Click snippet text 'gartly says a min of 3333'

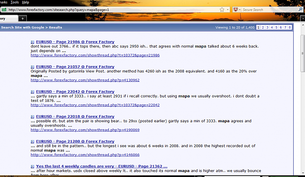click(x=60, y=96)
